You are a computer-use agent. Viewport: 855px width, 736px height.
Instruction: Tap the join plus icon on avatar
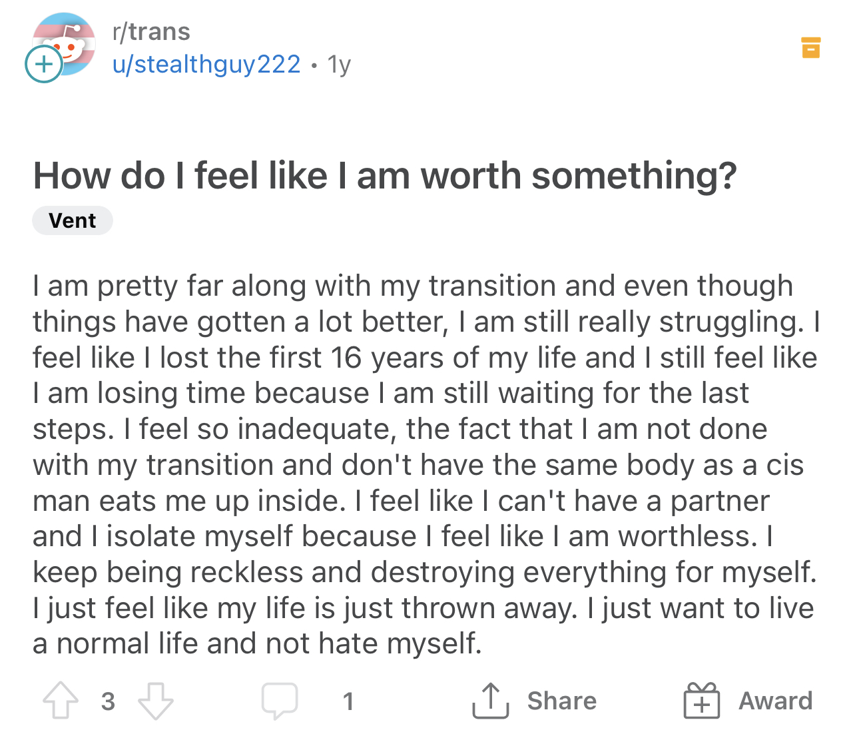(43, 65)
